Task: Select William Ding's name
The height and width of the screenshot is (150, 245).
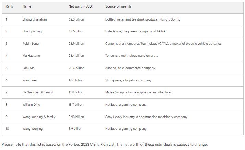Action: [x=32, y=105]
